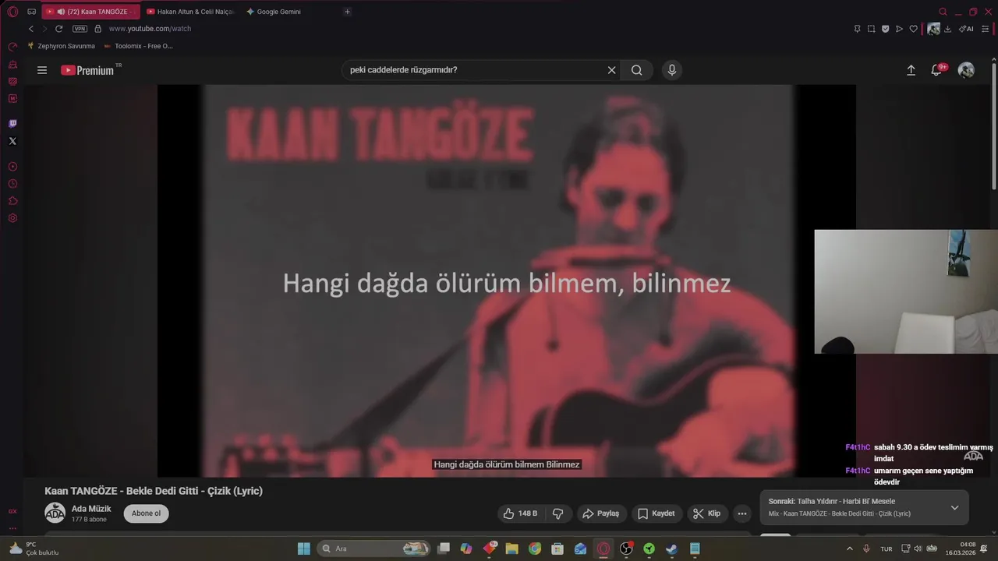The width and height of the screenshot is (998, 561).
Task: Open a new browser tab
Action: 348,12
